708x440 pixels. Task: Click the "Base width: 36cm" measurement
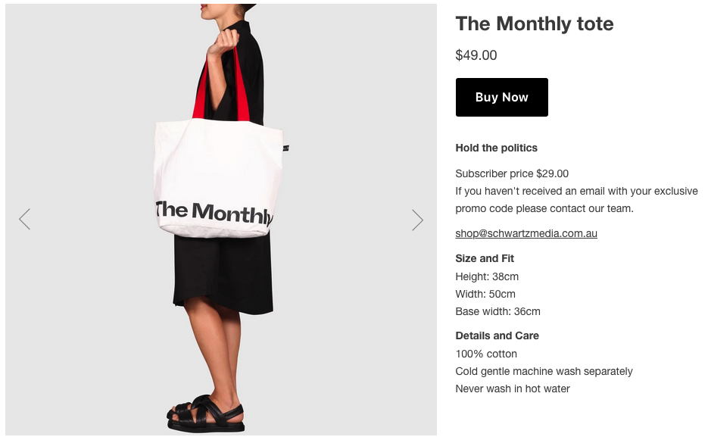click(x=497, y=311)
